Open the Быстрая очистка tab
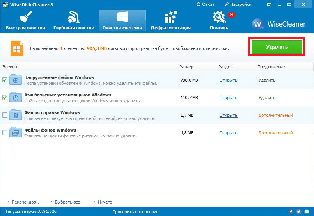Viewport: 314px width, 216px height. (x=25, y=21)
